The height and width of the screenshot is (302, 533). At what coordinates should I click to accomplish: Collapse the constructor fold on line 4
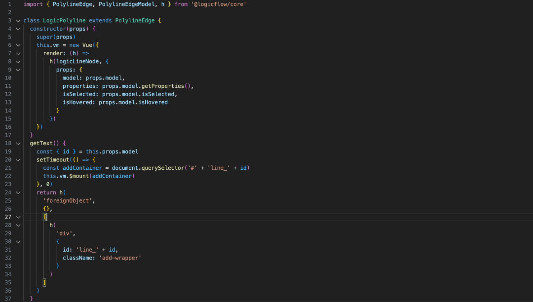pos(18,29)
